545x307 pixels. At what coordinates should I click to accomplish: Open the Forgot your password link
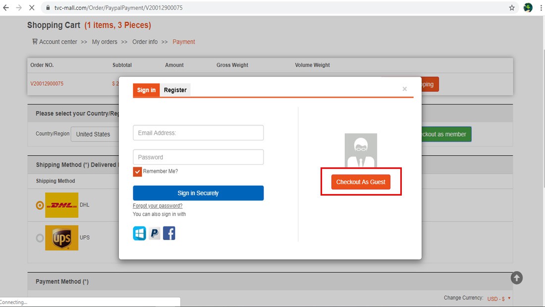point(158,205)
